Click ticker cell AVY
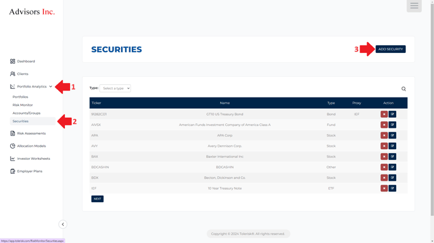This screenshot has width=434, height=243. click(95, 146)
